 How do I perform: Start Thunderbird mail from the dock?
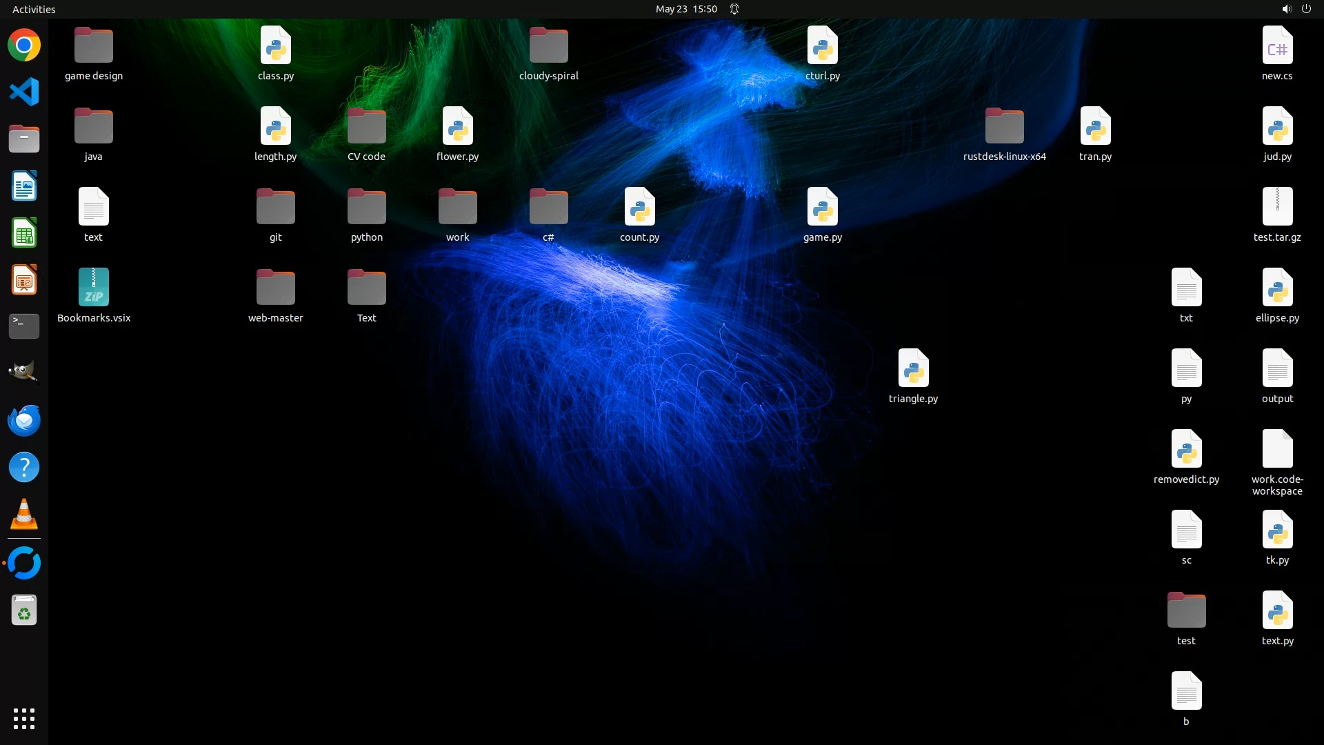(x=24, y=420)
